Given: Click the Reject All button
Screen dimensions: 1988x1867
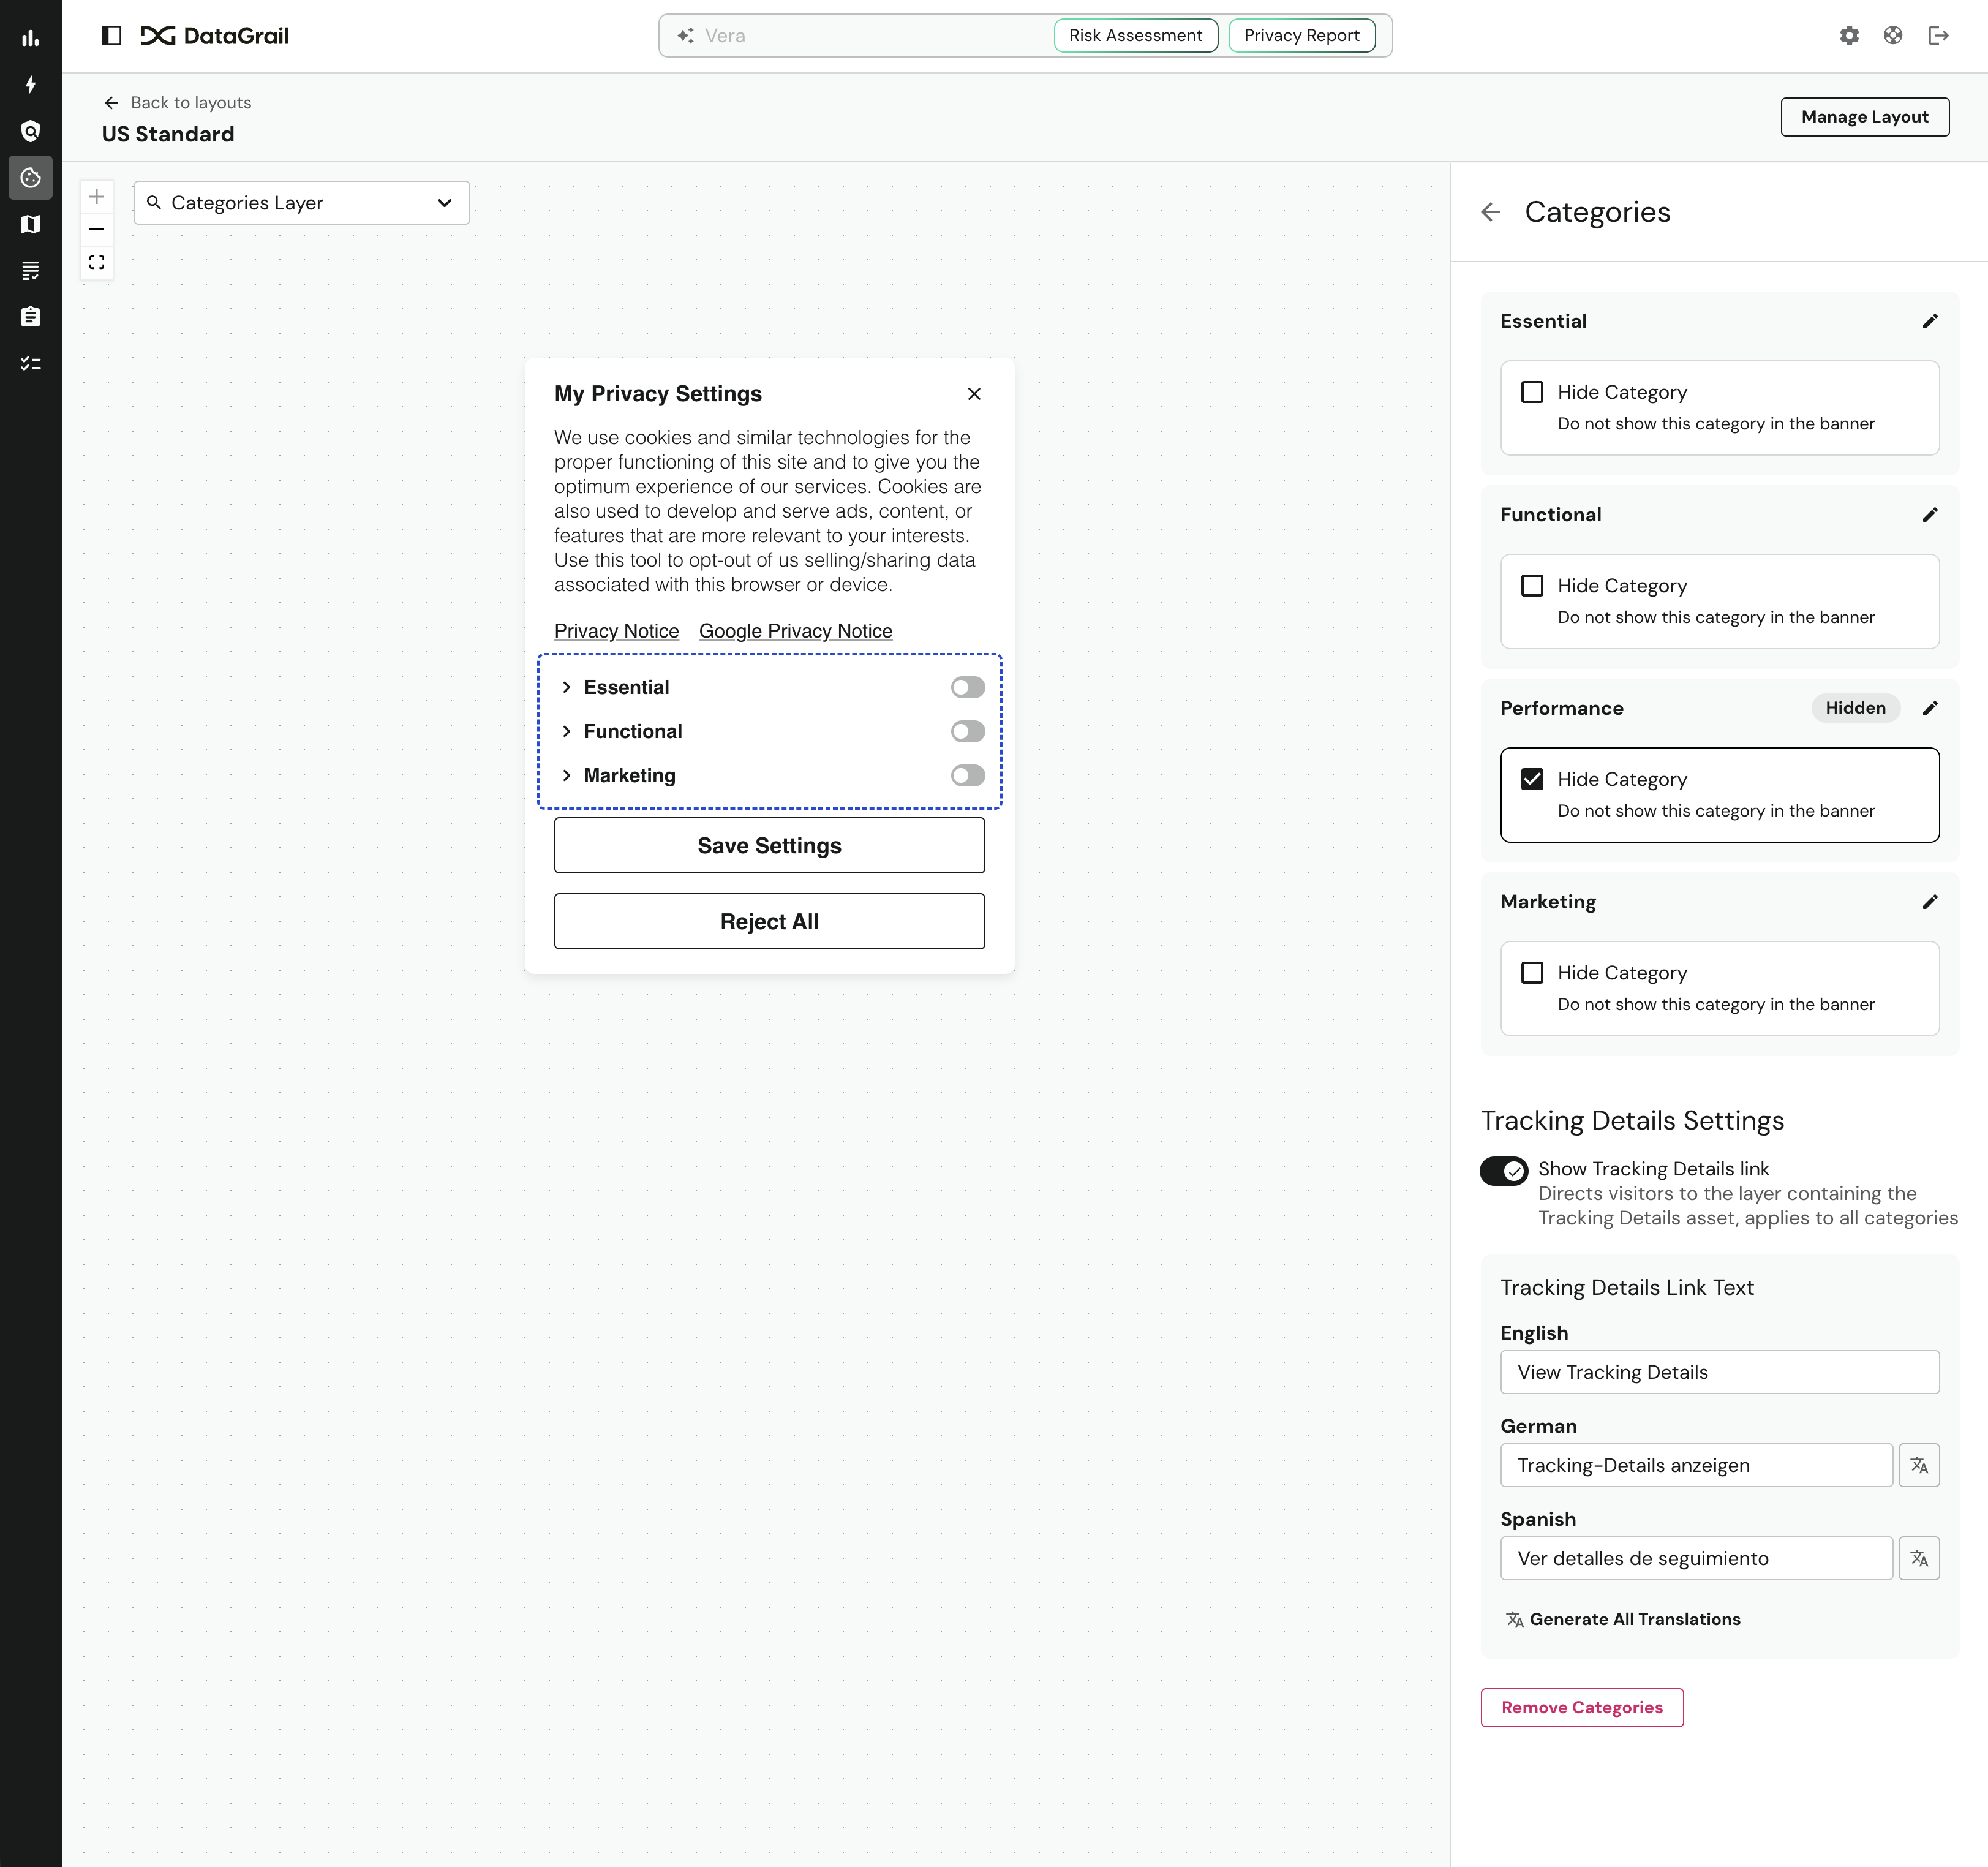Looking at the screenshot, I should (769, 921).
